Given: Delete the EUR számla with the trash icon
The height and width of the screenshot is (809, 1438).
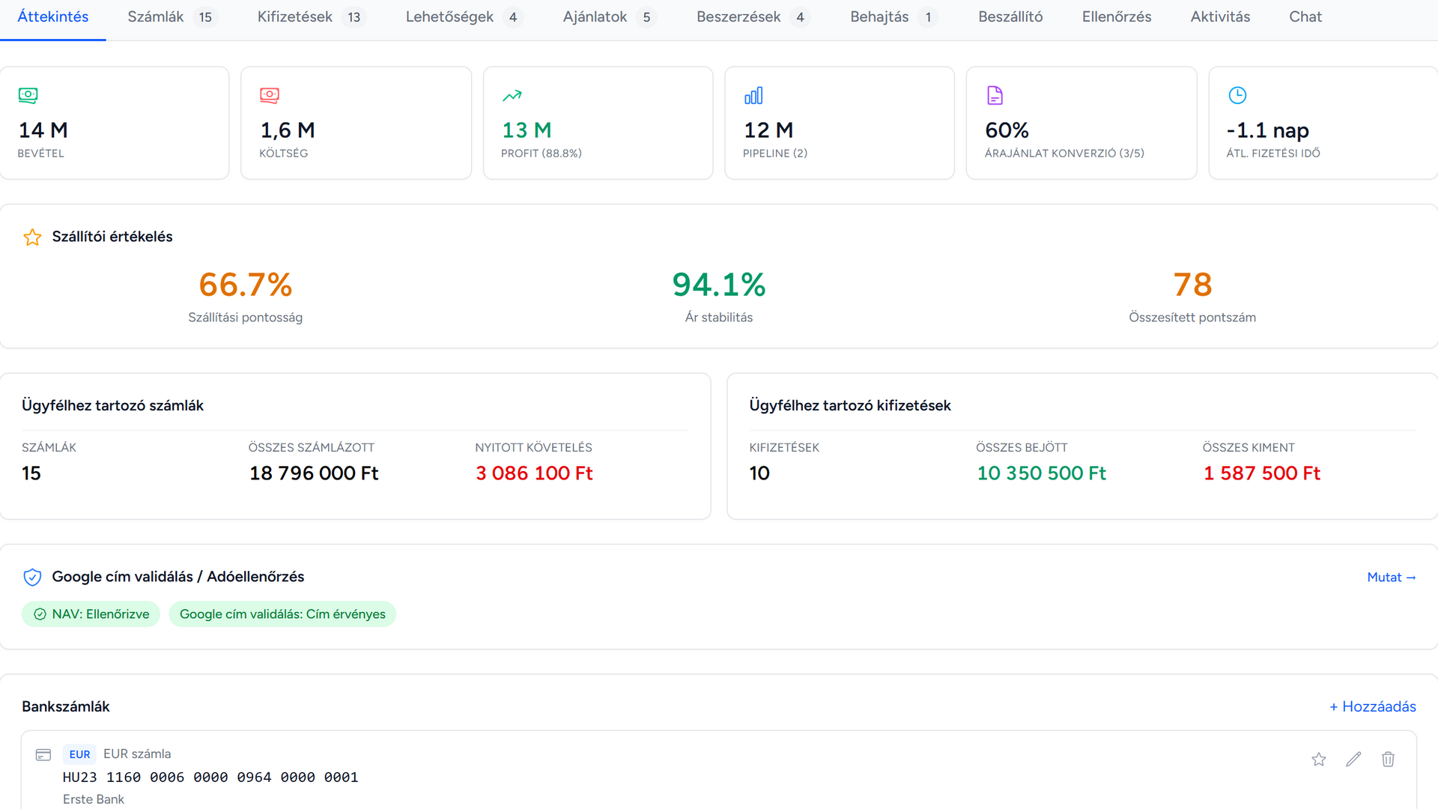Looking at the screenshot, I should [x=1388, y=760].
